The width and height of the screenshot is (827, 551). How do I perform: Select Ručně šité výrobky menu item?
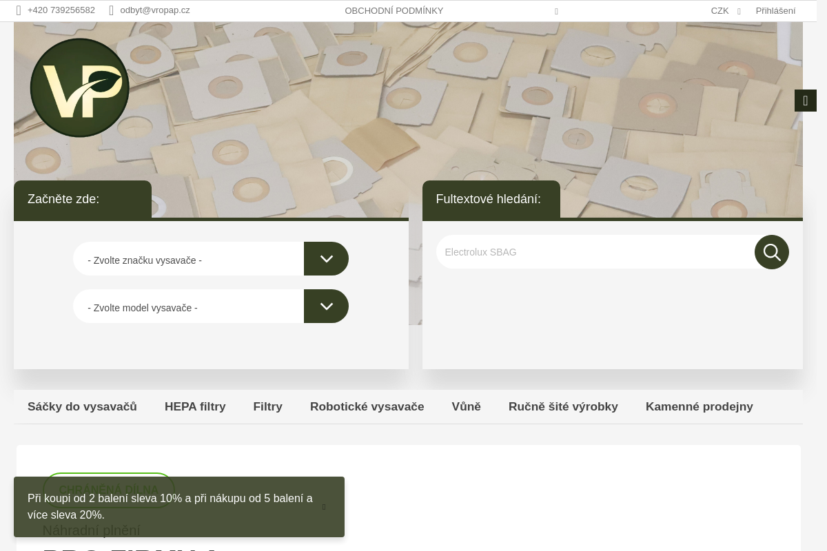tap(563, 406)
